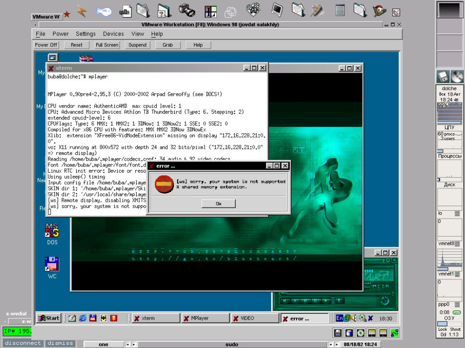The image size is (465, 348).
Task: Click the round power knob on MPlayer
Action: pyautogui.click(x=385, y=301)
